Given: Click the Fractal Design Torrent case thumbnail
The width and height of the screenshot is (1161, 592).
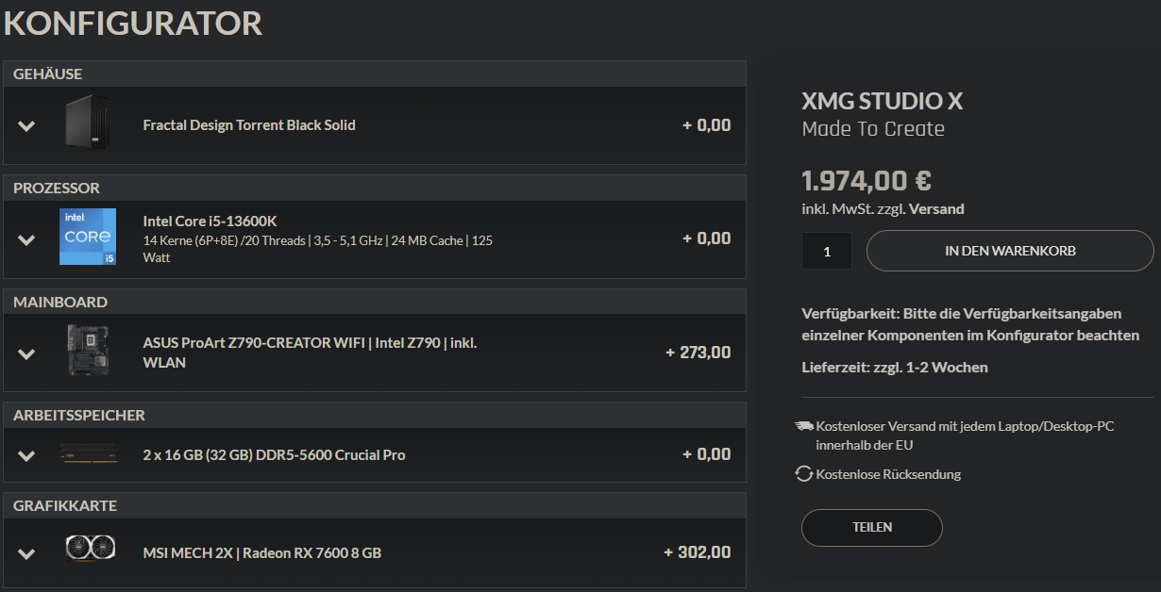Looking at the screenshot, I should (89, 124).
